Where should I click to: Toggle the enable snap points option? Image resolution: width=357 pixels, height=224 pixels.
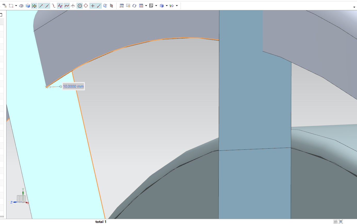tap(34, 6)
